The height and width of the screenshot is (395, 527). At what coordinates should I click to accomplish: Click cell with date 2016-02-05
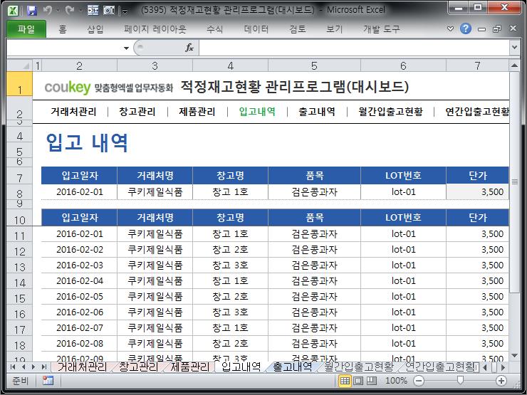[79, 297]
